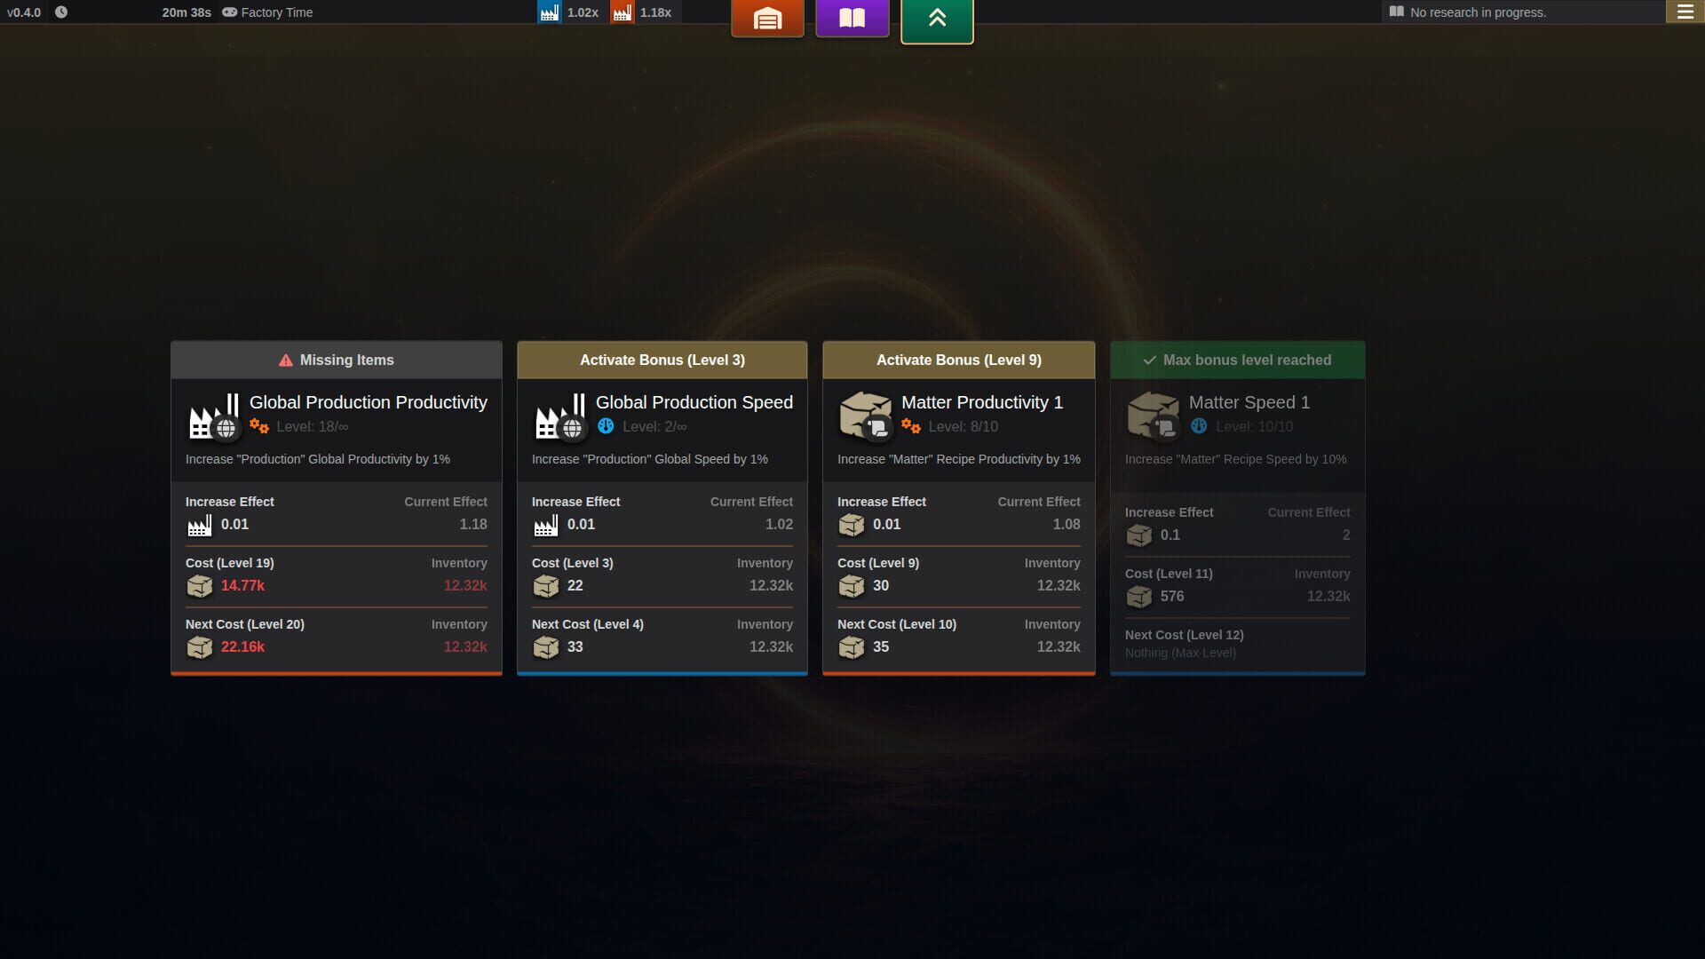Click the orange gears icon beside Level 8/10
This screenshot has width=1705, height=959.
coord(910,426)
